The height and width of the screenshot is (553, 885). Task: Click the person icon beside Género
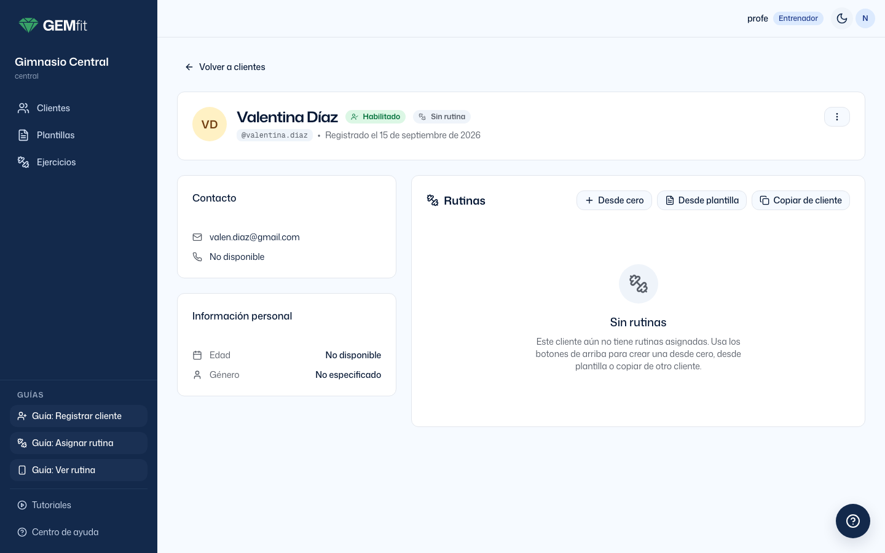pos(197,375)
